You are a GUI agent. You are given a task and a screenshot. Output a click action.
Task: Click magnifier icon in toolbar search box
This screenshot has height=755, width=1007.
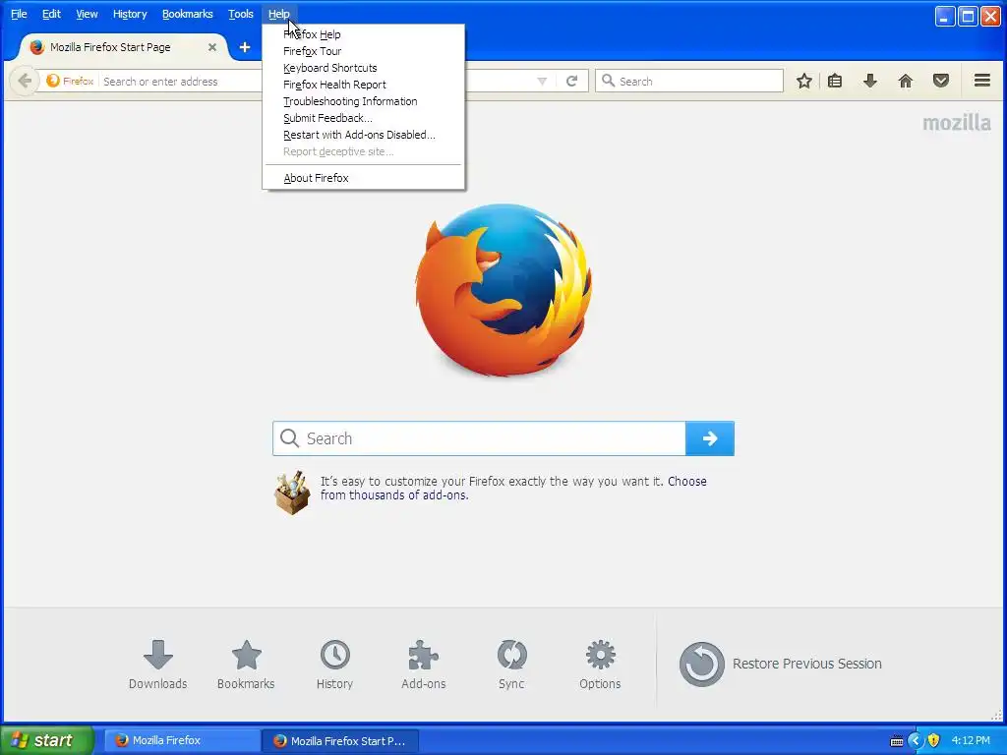point(608,81)
